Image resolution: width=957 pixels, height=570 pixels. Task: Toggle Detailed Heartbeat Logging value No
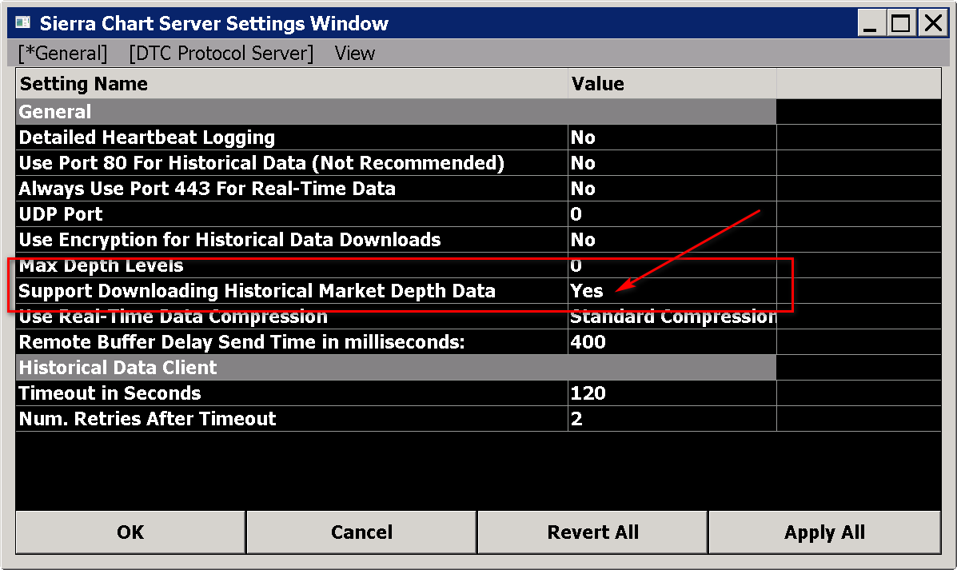click(x=672, y=138)
